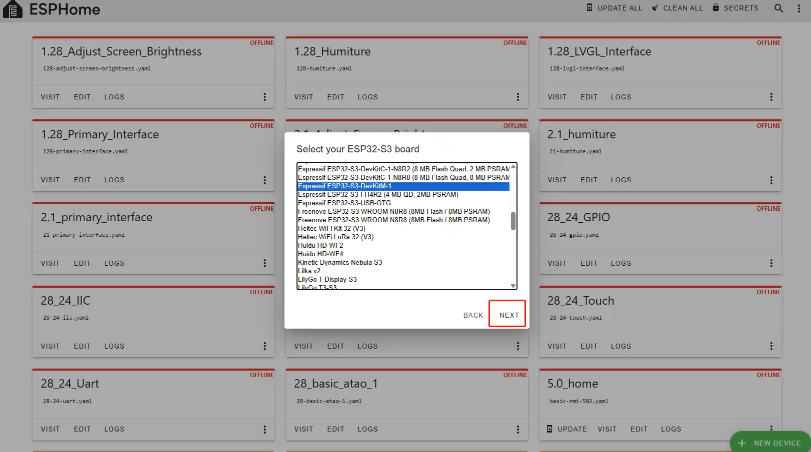Open three-dot menu for 1.28_LVGL_Interface card

tap(771, 97)
